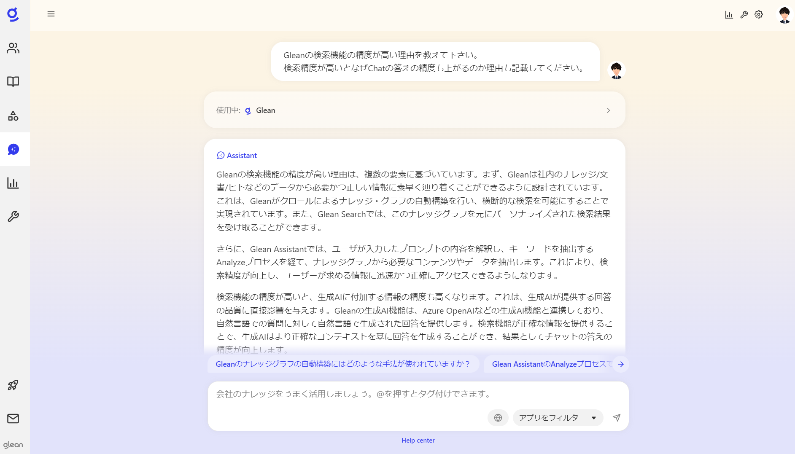Open the 'アプリをフィルター' dropdown
Screen dimensions: 795x454
pos(558,418)
